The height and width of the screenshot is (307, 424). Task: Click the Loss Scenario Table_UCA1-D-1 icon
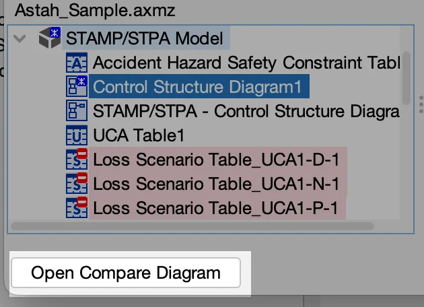(x=77, y=160)
